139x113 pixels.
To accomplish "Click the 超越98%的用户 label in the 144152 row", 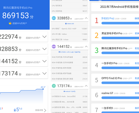I will [x=33, y=62].
